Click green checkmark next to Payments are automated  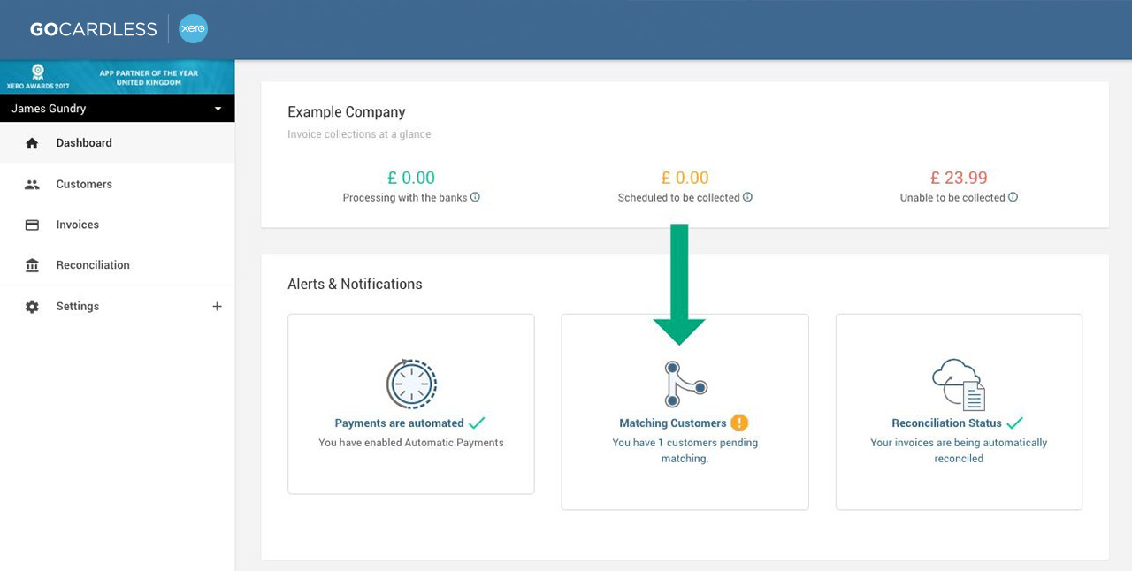tap(477, 423)
